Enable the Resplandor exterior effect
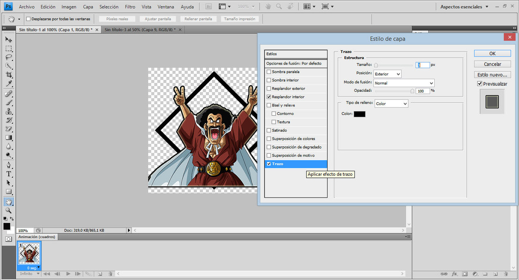Screen dimensions: 519x280 tap(269, 88)
